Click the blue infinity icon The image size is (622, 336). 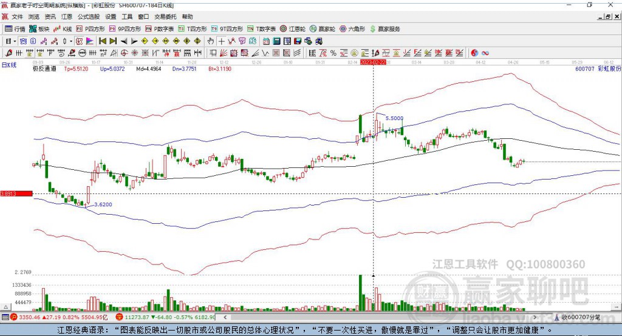pyautogui.click(x=485, y=53)
